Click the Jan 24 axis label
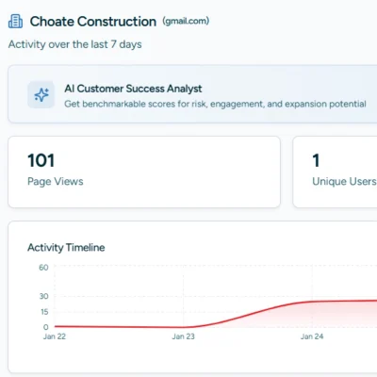The image size is (377, 377). pyautogui.click(x=312, y=336)
